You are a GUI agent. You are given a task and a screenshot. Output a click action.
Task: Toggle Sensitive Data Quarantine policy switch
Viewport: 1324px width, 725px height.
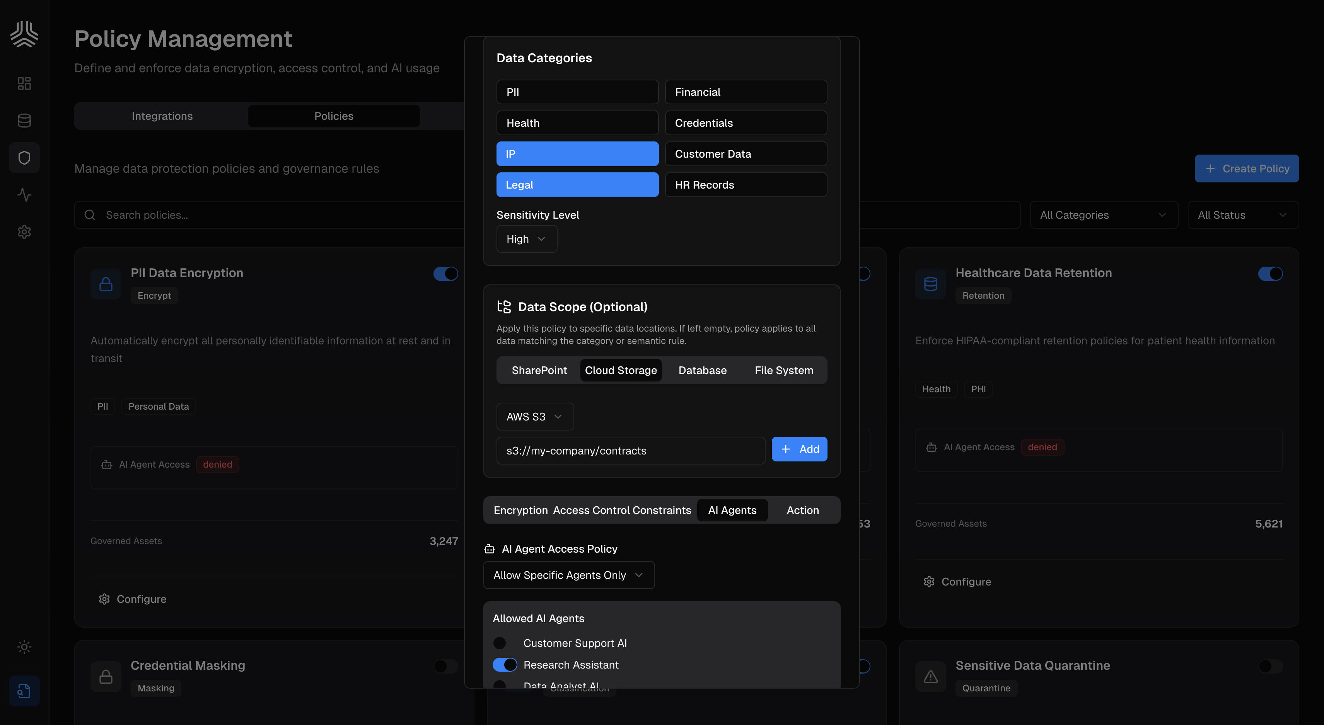tap(1270, 666)
